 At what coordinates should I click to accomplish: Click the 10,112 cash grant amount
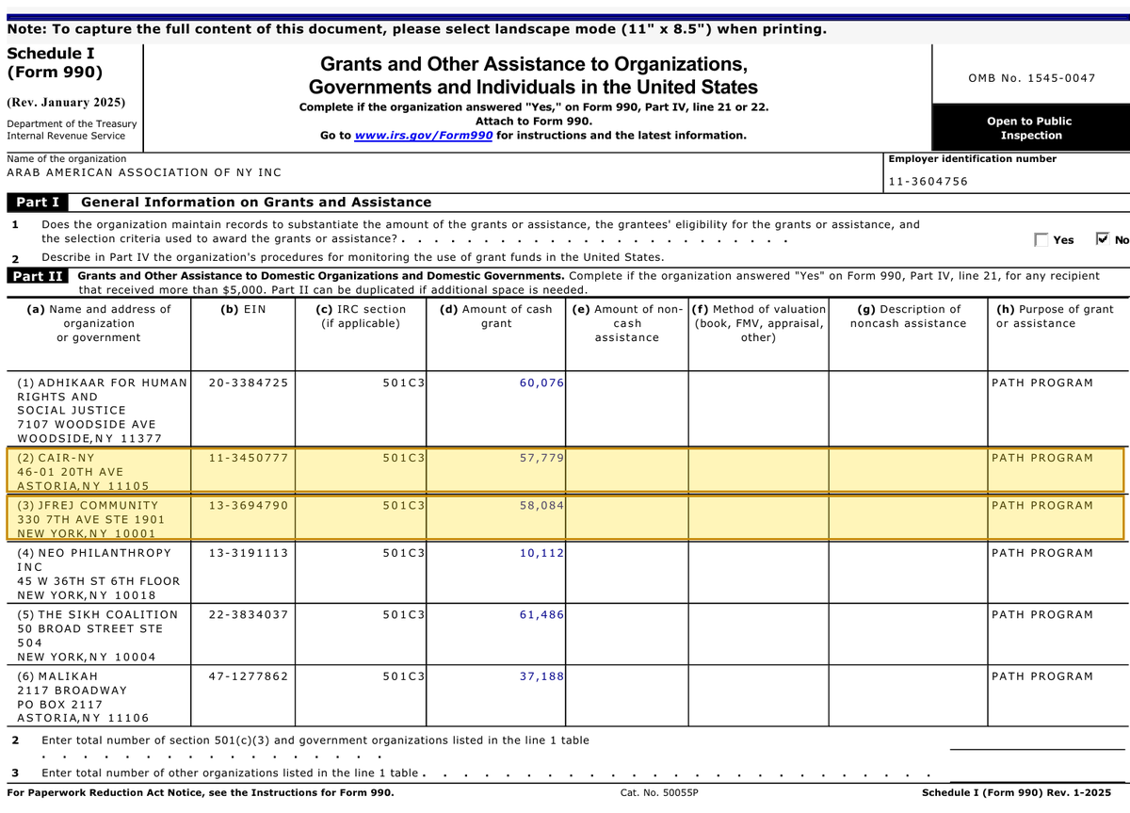541,552
